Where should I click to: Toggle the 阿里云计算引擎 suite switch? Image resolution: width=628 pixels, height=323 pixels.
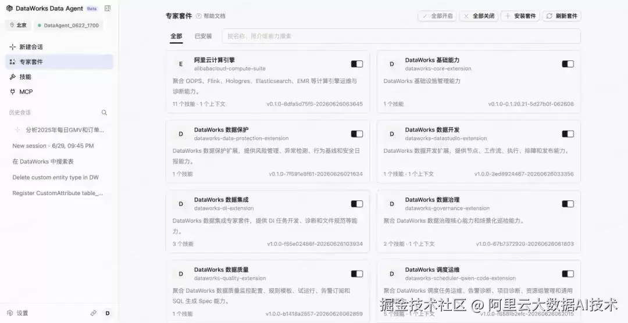(357, 64)
